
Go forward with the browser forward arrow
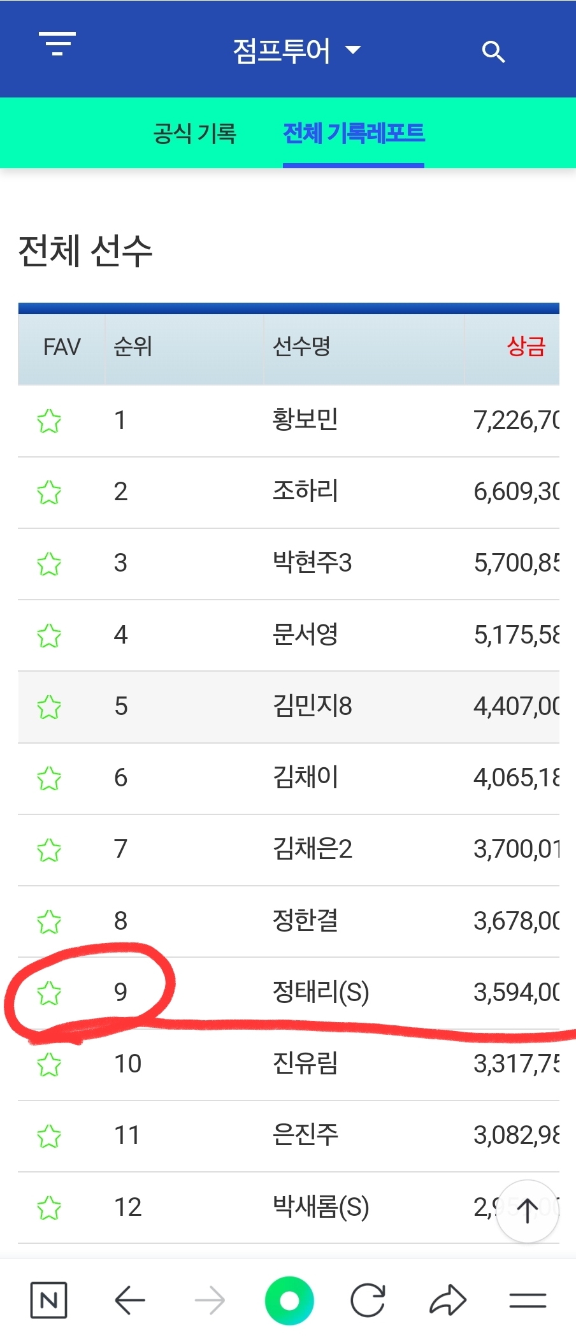(210, 1300)
